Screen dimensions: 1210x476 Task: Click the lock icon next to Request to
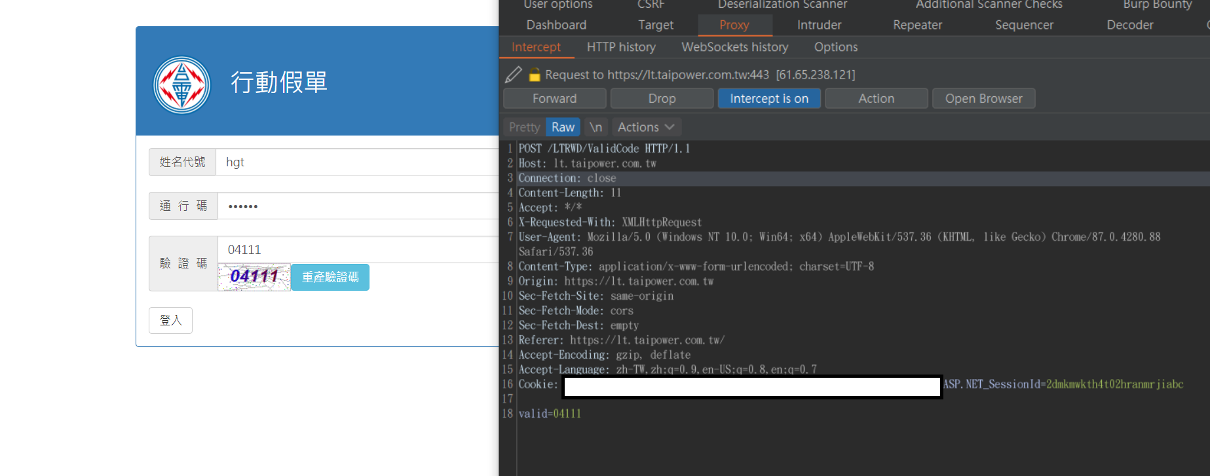coord(535,75)
